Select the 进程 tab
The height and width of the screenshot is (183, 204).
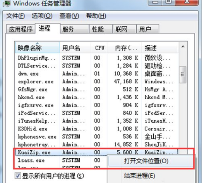click(48, 29)
